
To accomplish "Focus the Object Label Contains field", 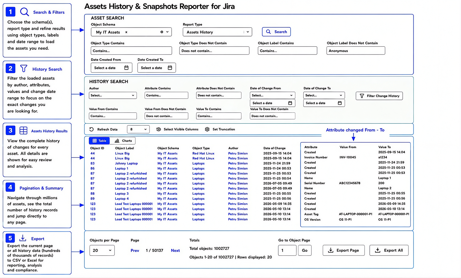I will click(287, 51).
